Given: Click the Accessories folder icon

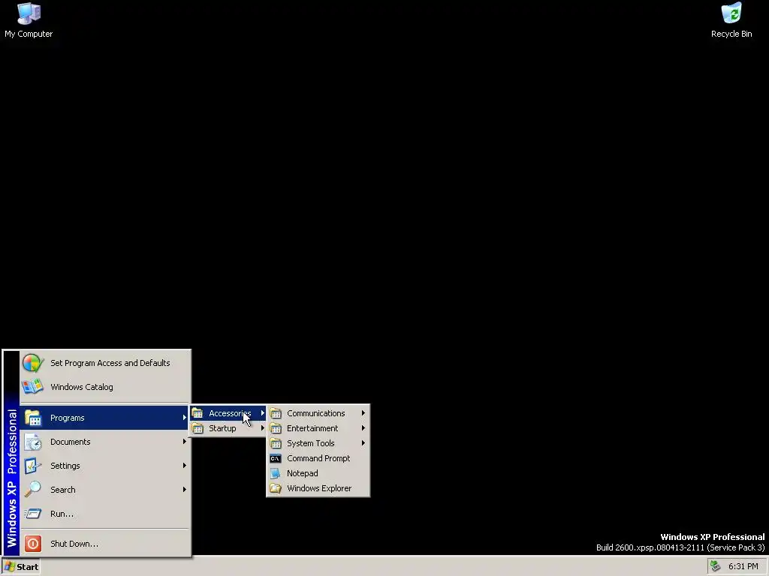Looking at the screenshot, I should coord(198,413).
